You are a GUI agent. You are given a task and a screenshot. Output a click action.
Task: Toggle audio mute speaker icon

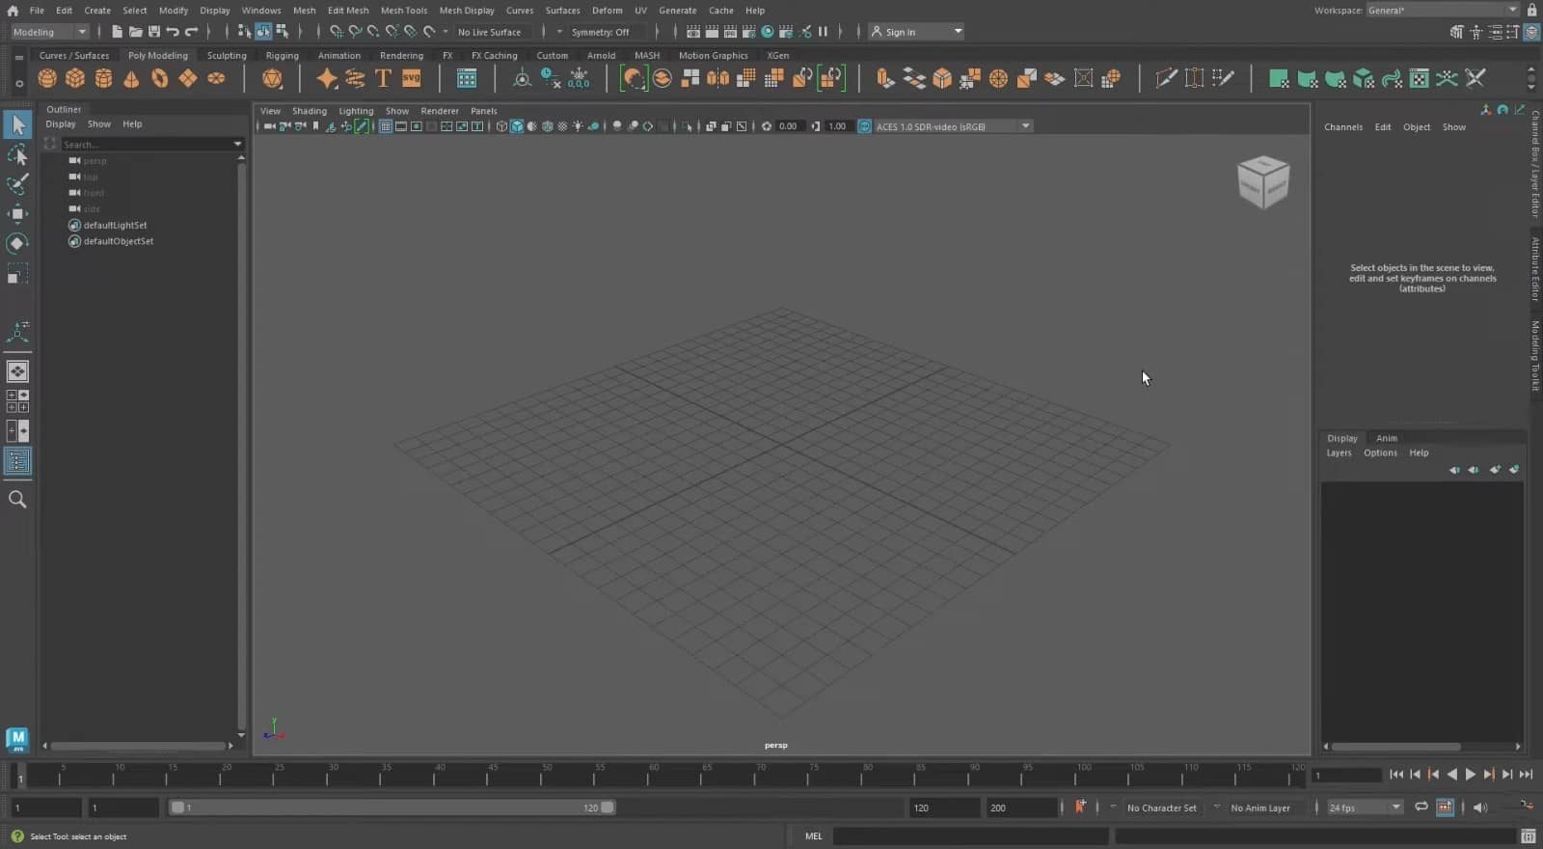click(1480, 808)
